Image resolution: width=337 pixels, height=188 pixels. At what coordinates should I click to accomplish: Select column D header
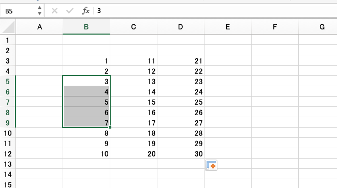[x=181, y=27]
